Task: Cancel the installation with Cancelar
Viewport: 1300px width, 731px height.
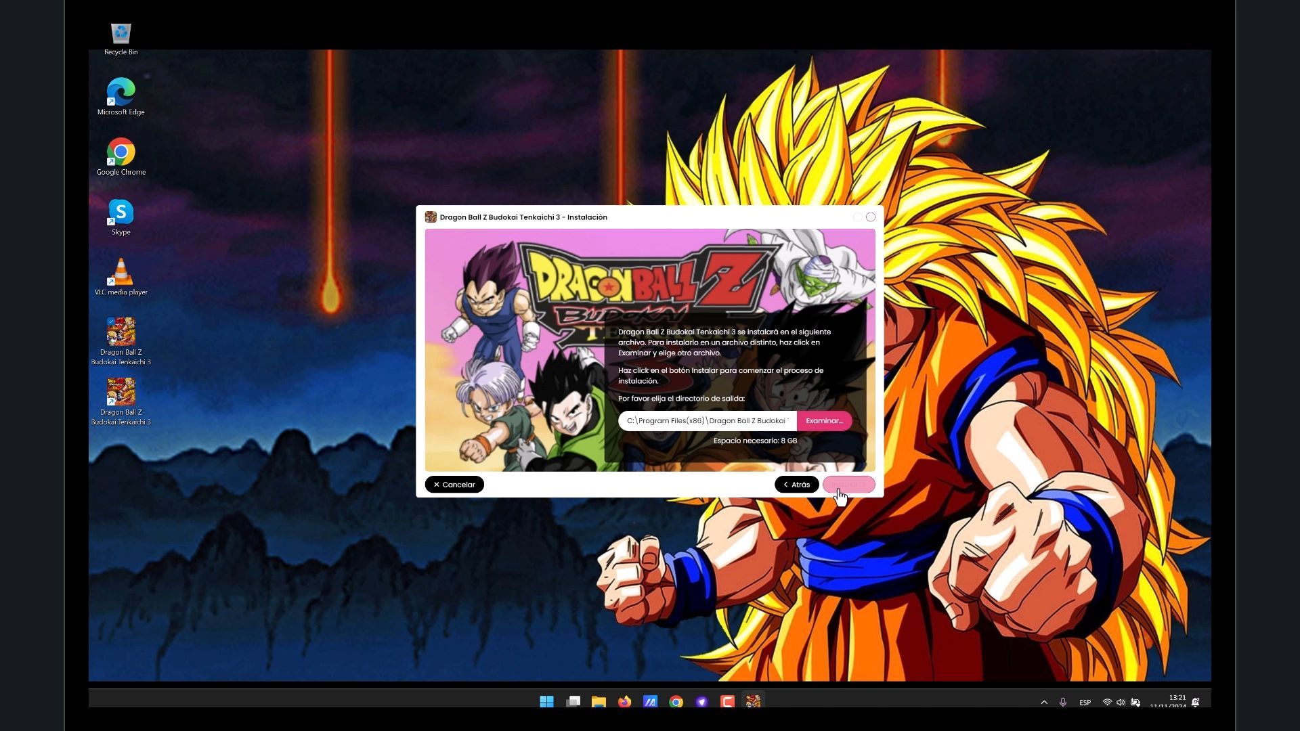Action: click(454, 485)
